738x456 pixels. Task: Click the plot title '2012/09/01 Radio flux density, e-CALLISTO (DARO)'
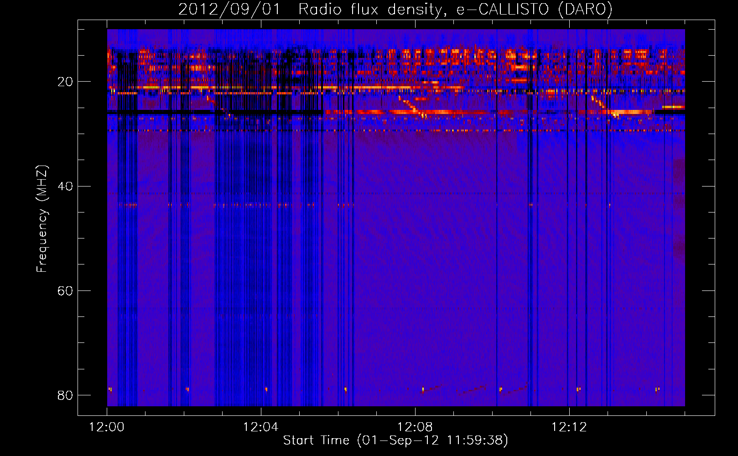(x=395, y=10)
